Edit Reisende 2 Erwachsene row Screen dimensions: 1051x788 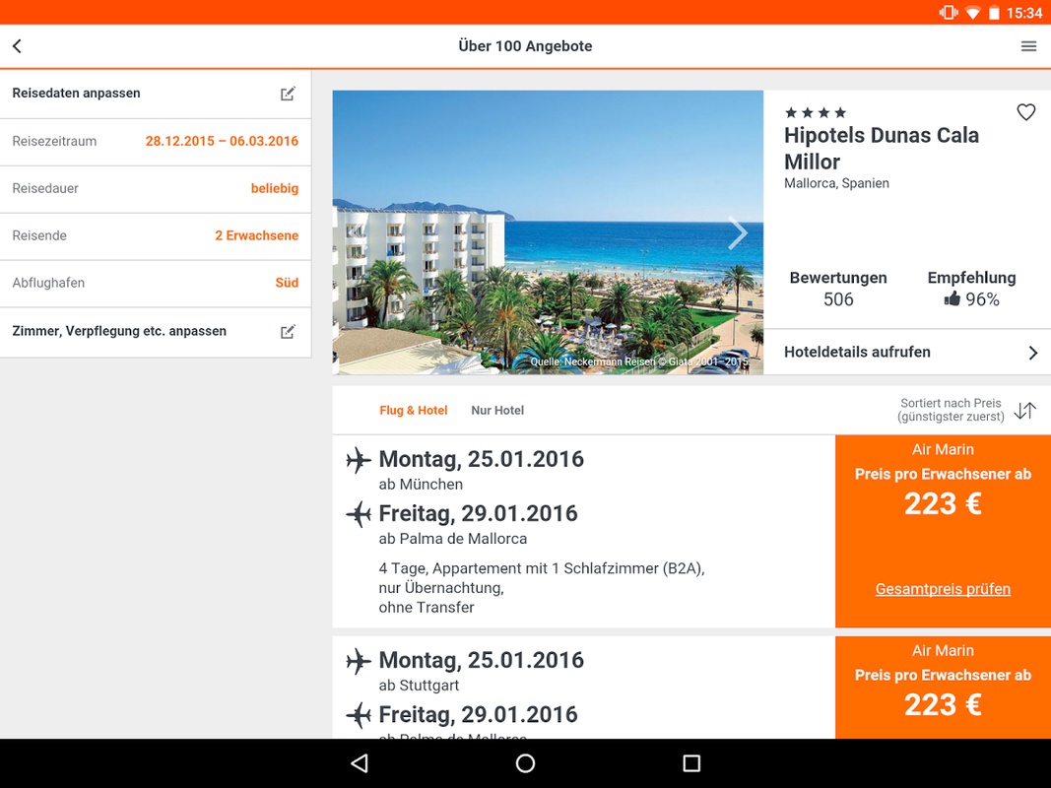coord(156,235)
